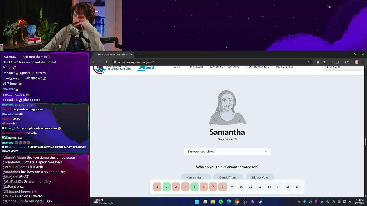Open the RESEARCH navigation menu

pos(196,67)
